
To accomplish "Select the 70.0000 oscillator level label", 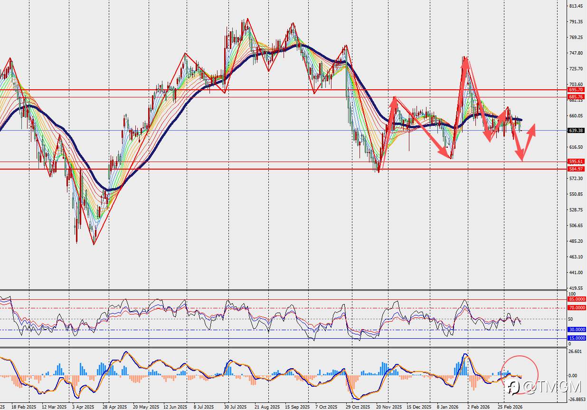I will click(577, 308).
